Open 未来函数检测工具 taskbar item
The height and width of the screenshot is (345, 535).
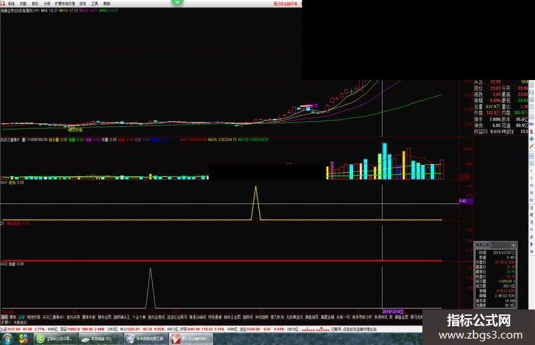point(145,339)
